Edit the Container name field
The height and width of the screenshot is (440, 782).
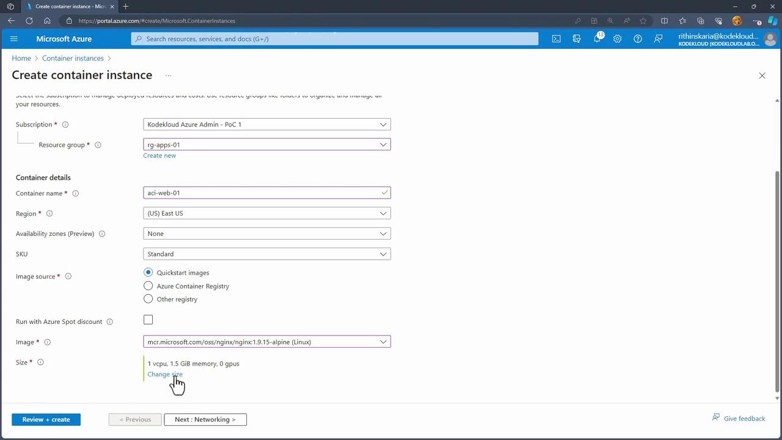[267, 193]
